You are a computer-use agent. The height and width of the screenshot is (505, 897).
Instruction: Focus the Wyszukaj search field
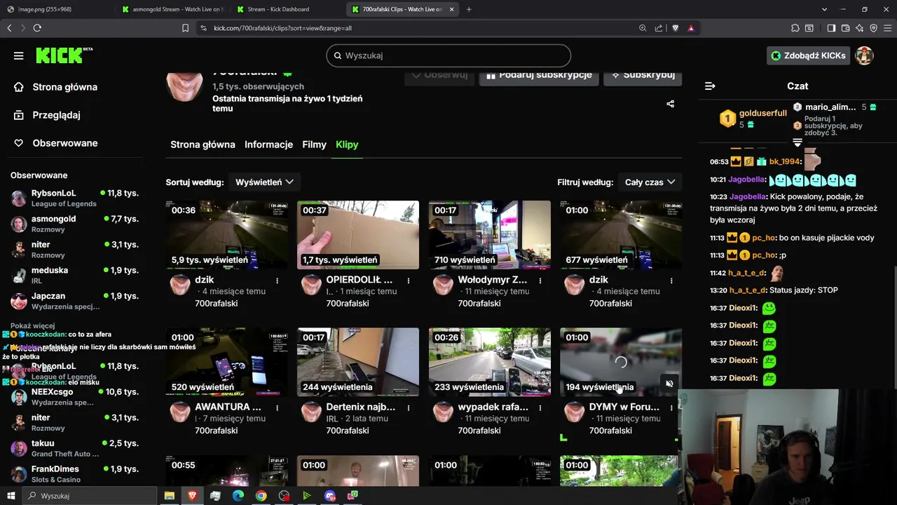pyautogui.click(x=448, y=55)
